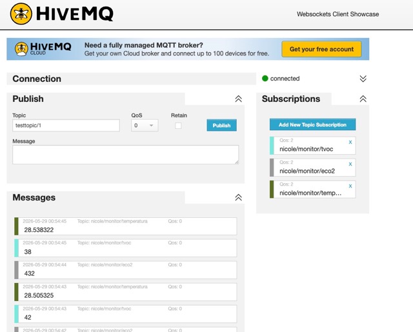Screen dimensions: 413x332
Task: Open the QoS dropdown
Action: click(x=145, y=126)
